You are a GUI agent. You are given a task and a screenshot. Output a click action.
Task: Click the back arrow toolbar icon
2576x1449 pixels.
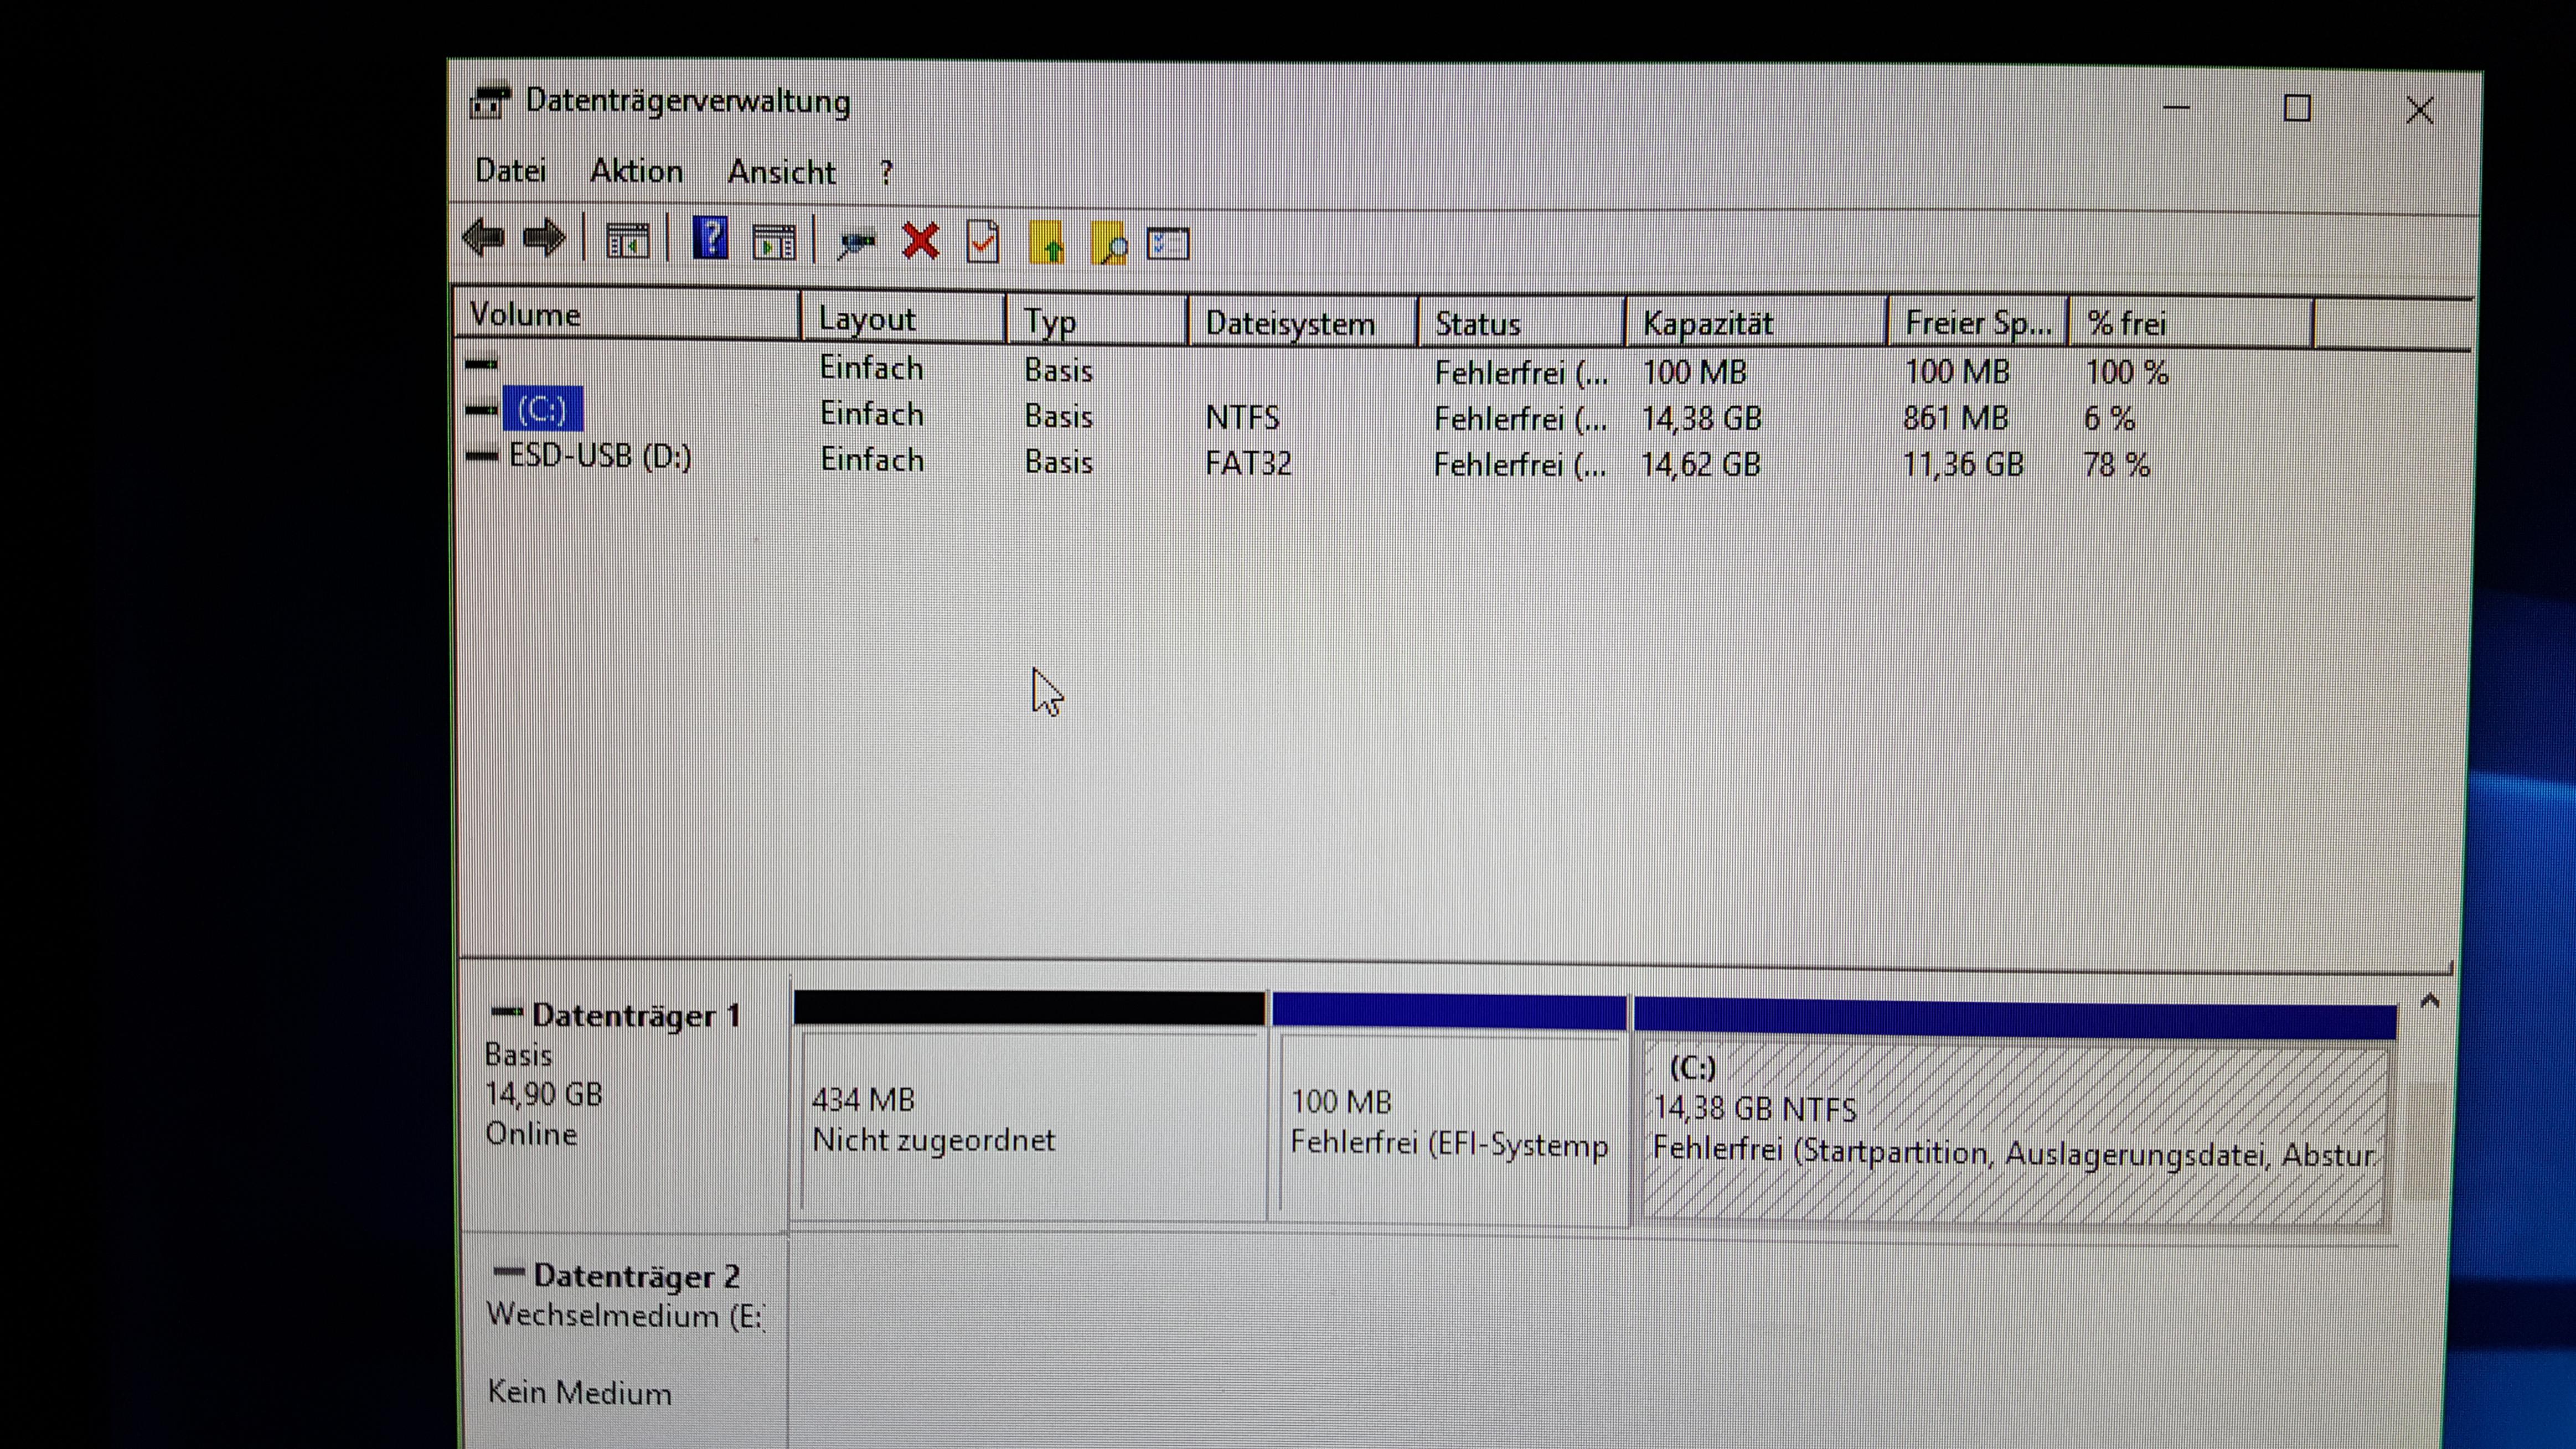point(484,239)
